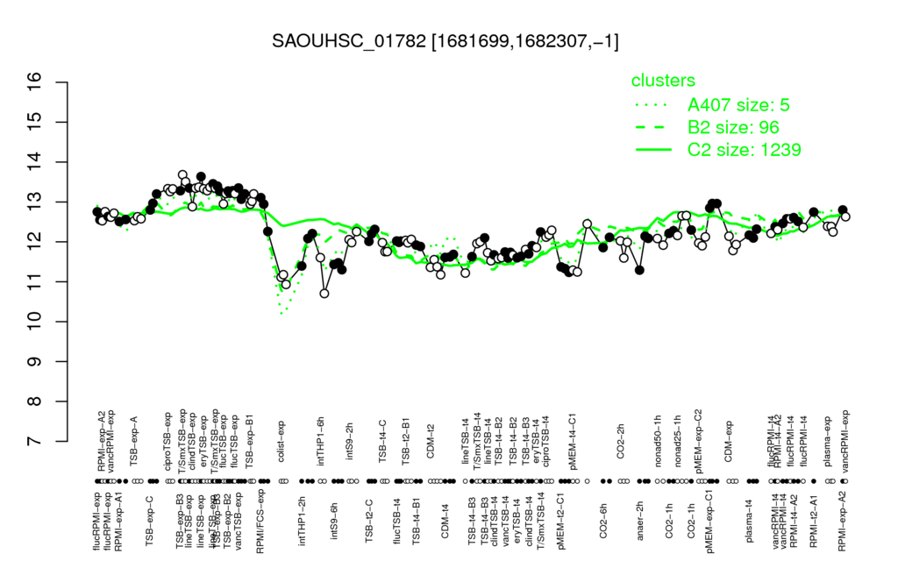Click the dotted line sample for A407
The width and height of the screenshot is (898, 561).
(652, 105)
